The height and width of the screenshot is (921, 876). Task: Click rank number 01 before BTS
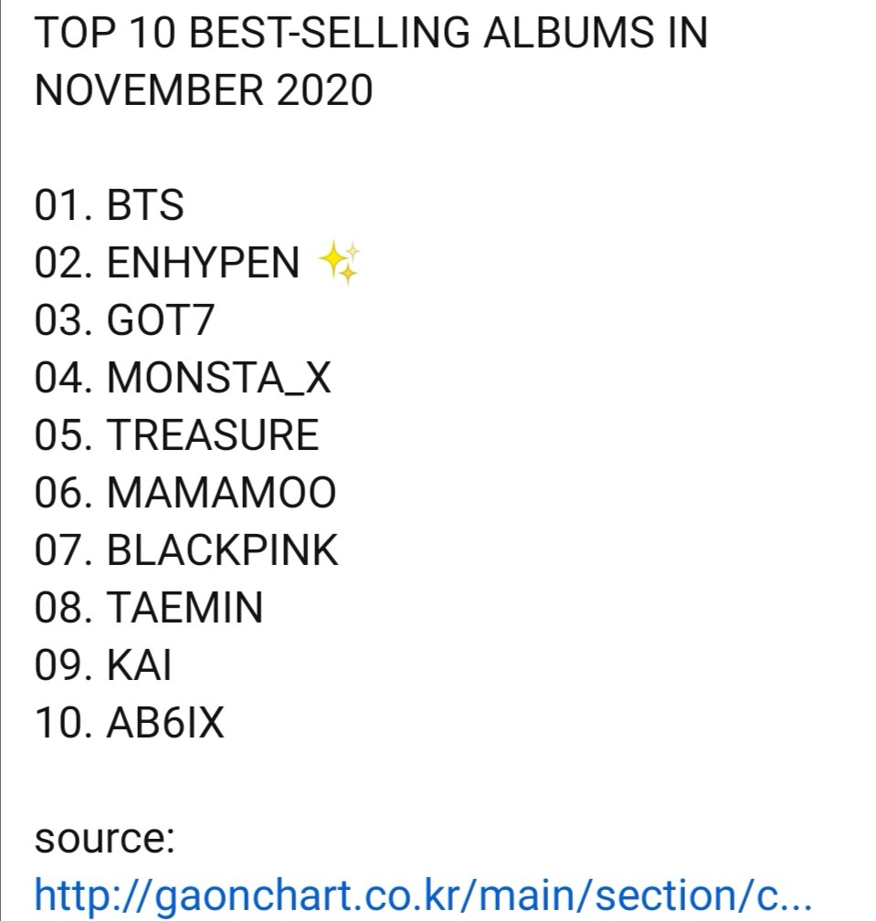pos(59,205)
